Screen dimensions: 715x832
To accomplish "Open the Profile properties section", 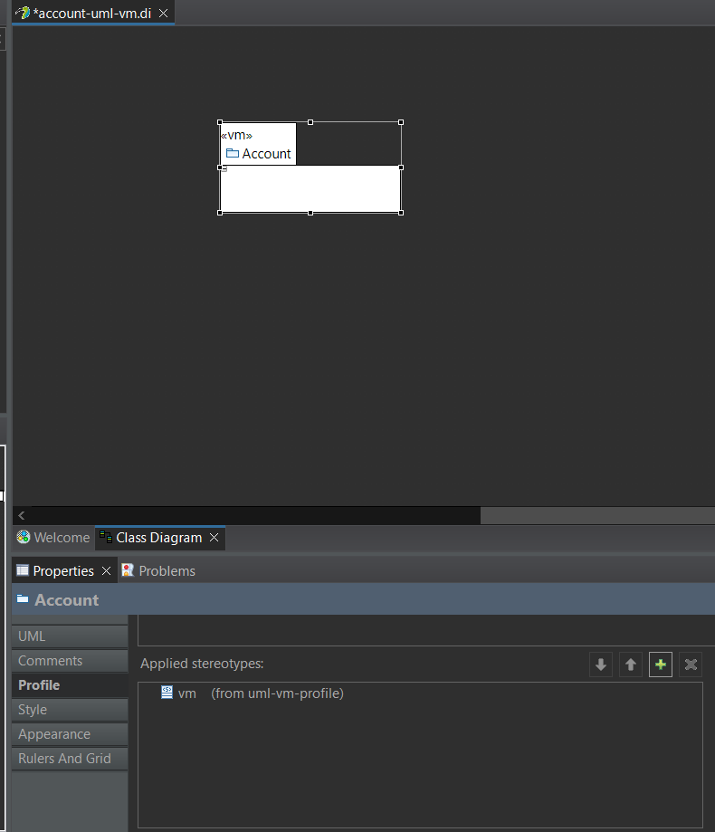I will (70, 685).
